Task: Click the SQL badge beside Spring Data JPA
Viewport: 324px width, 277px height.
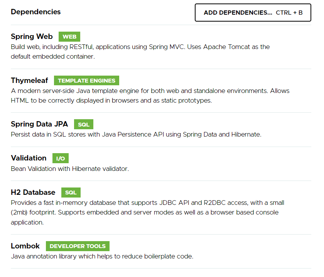Action: click(84, 125)
